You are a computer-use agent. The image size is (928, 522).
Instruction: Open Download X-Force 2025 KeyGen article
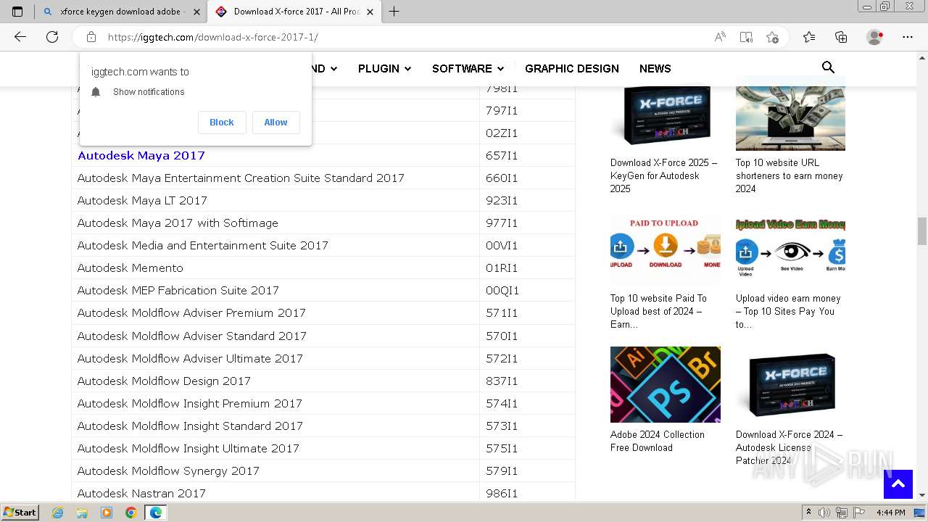click(x=664, y=175)
